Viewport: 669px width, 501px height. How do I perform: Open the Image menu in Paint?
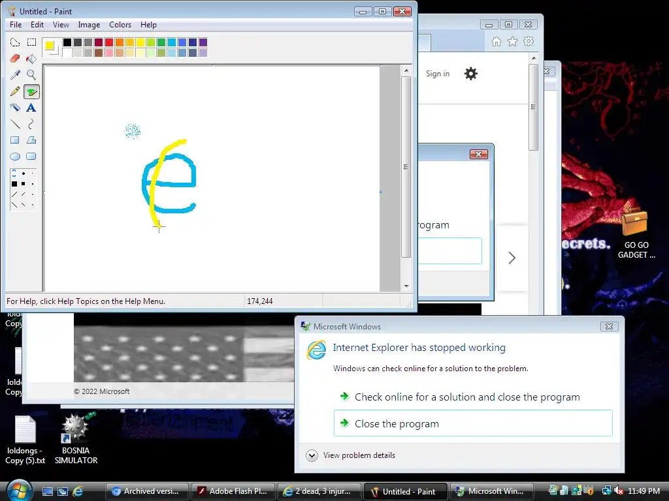click(x=89, y=25)
